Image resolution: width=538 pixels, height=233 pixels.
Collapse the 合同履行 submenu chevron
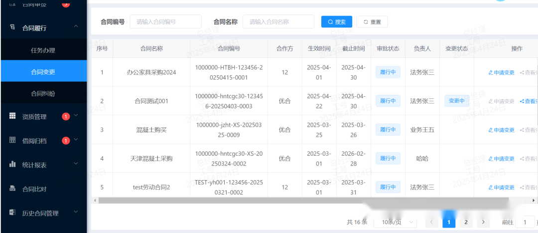point(76,27)
